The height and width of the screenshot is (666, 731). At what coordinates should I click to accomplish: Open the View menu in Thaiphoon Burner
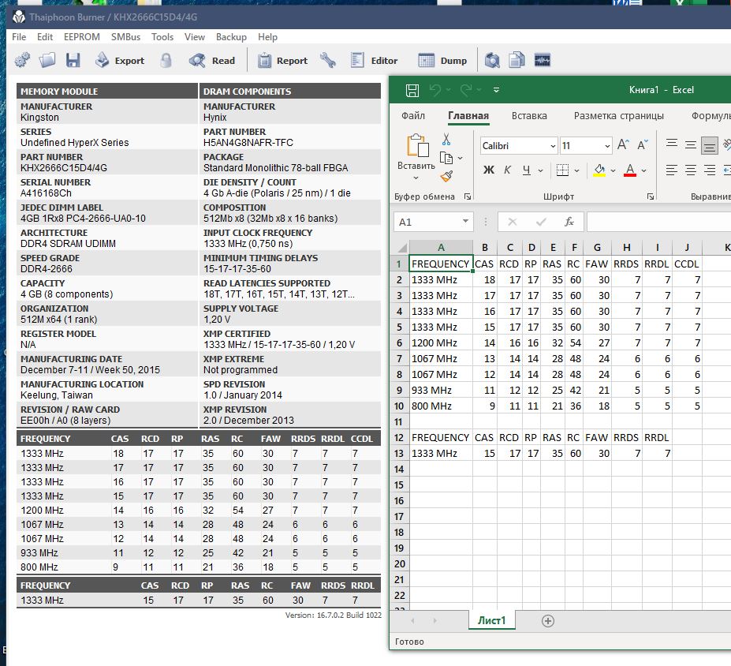195,37
